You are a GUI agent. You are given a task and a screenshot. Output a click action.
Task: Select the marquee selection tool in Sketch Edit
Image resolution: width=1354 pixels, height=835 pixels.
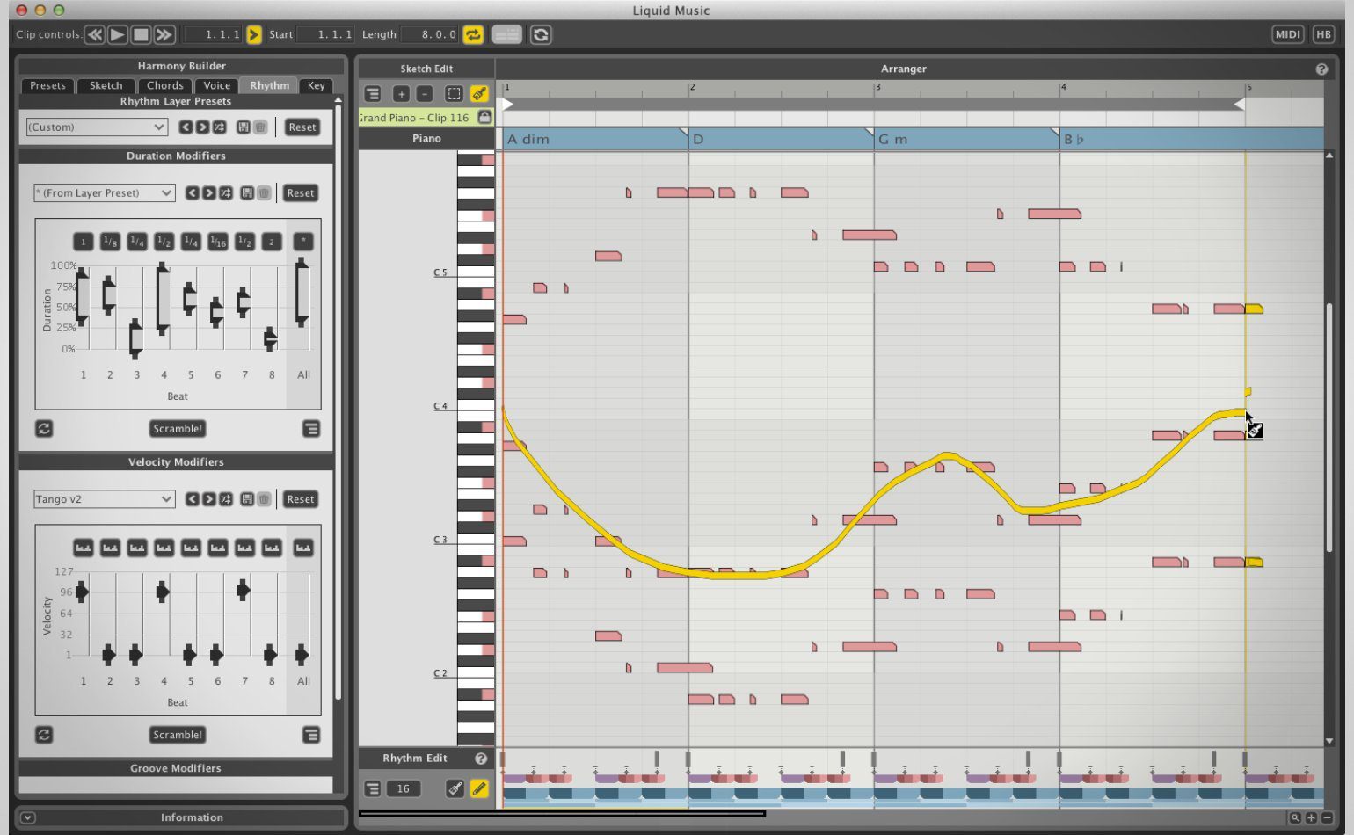point(454,94)
